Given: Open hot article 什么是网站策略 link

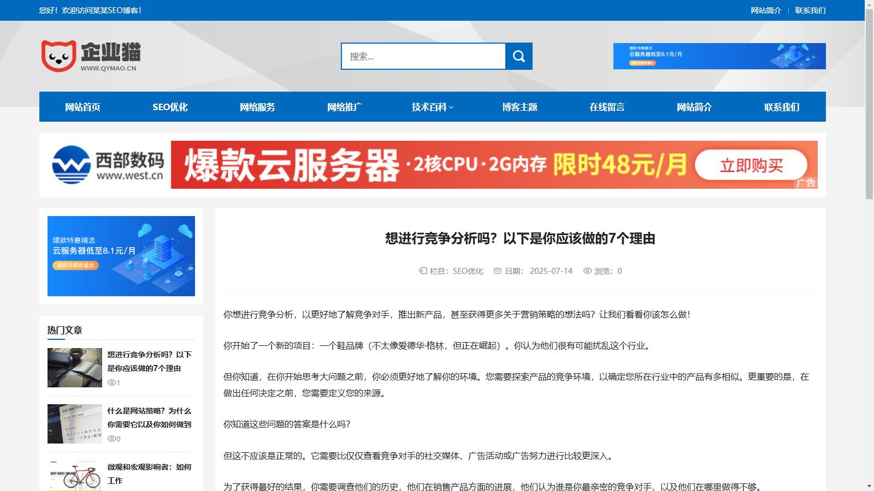Looking at the screenshot, I should [x=150, y=417].
